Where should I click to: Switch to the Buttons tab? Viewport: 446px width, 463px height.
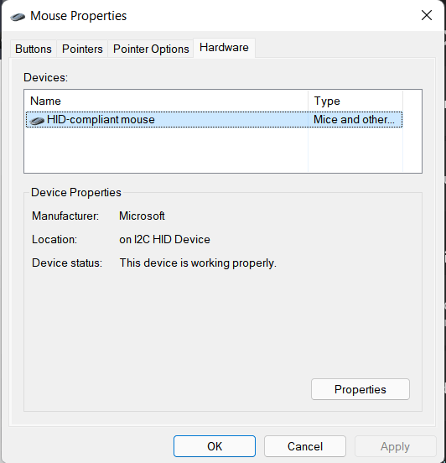pyautogui.click(x=34, y=49)
